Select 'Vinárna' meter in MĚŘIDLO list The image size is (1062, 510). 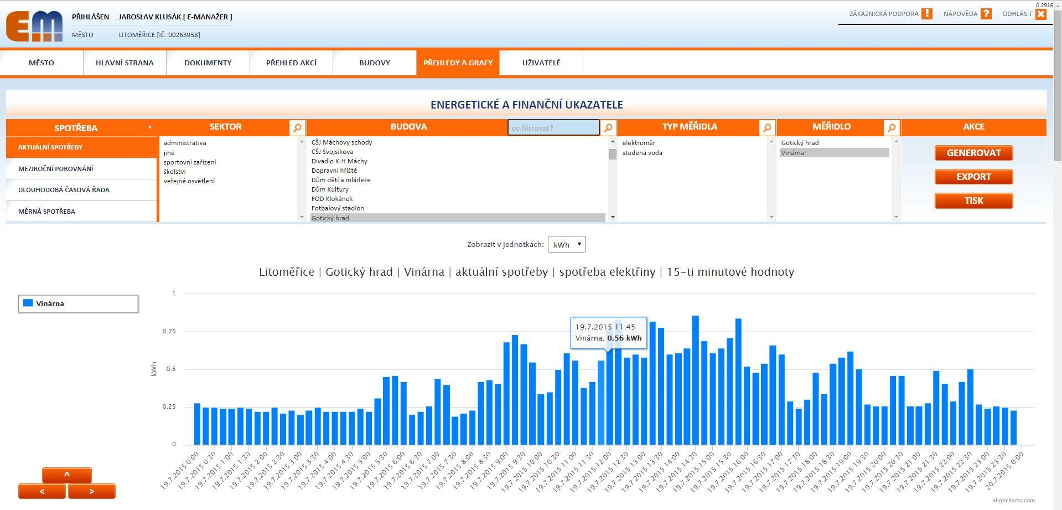[x=834, y=153]
